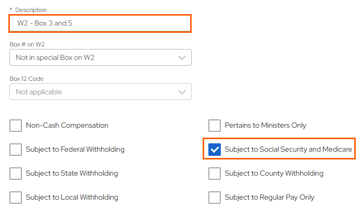Screen dimensions: 362x209
Task: Check the Pertains to Ministers Only box
Action: click(x=215, y=126)
